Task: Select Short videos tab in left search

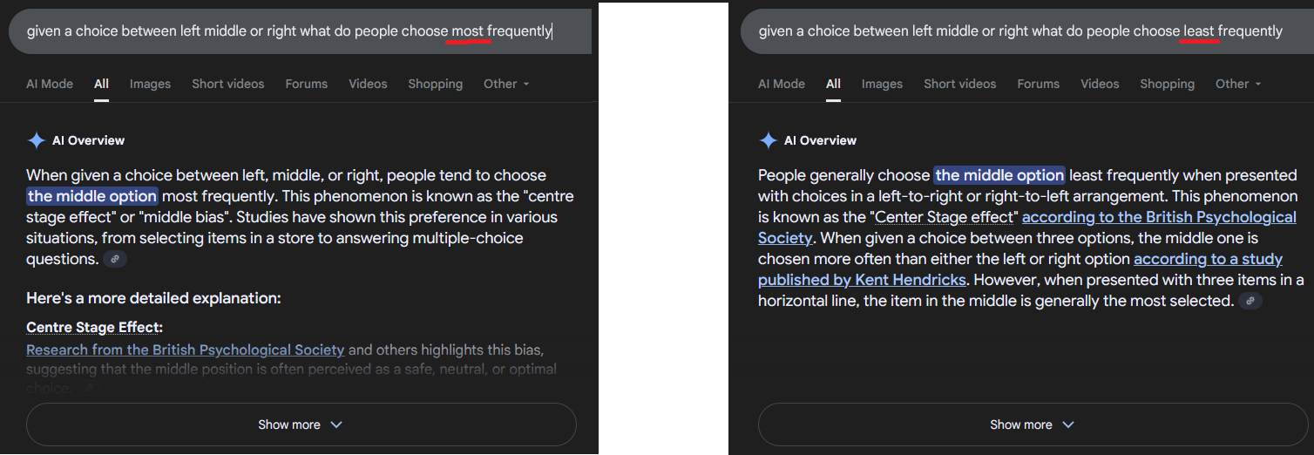Action: point(228,84)
